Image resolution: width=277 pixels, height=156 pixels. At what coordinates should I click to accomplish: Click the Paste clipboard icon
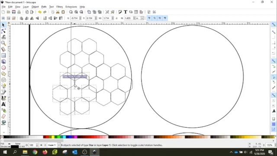pos(63,12)
